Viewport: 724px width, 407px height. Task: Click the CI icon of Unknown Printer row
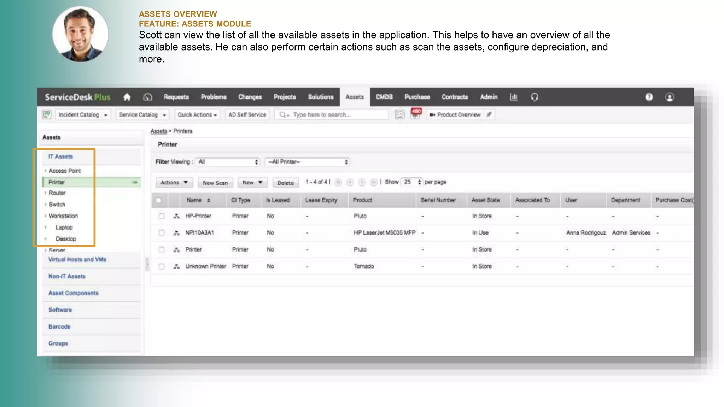tap(176, 266)
